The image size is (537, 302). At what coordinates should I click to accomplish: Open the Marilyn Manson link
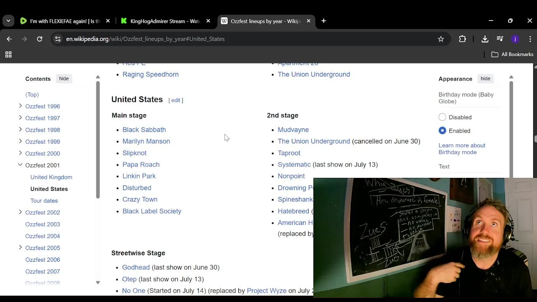(146, 141)
